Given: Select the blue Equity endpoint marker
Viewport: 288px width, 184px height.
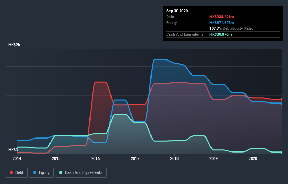Looking at the screenshot, I should [282, 103].
